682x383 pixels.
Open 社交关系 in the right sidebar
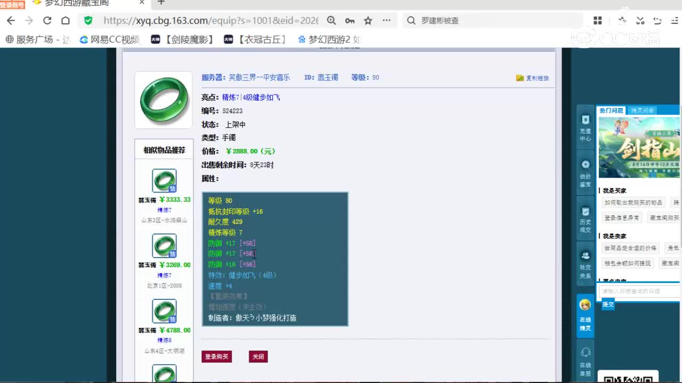click(x=586, y=264)
